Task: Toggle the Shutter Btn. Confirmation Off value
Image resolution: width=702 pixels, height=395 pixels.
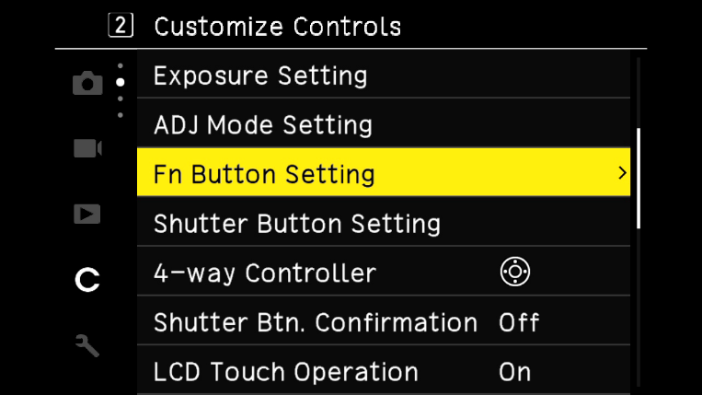Action: [x=519, y=322]
